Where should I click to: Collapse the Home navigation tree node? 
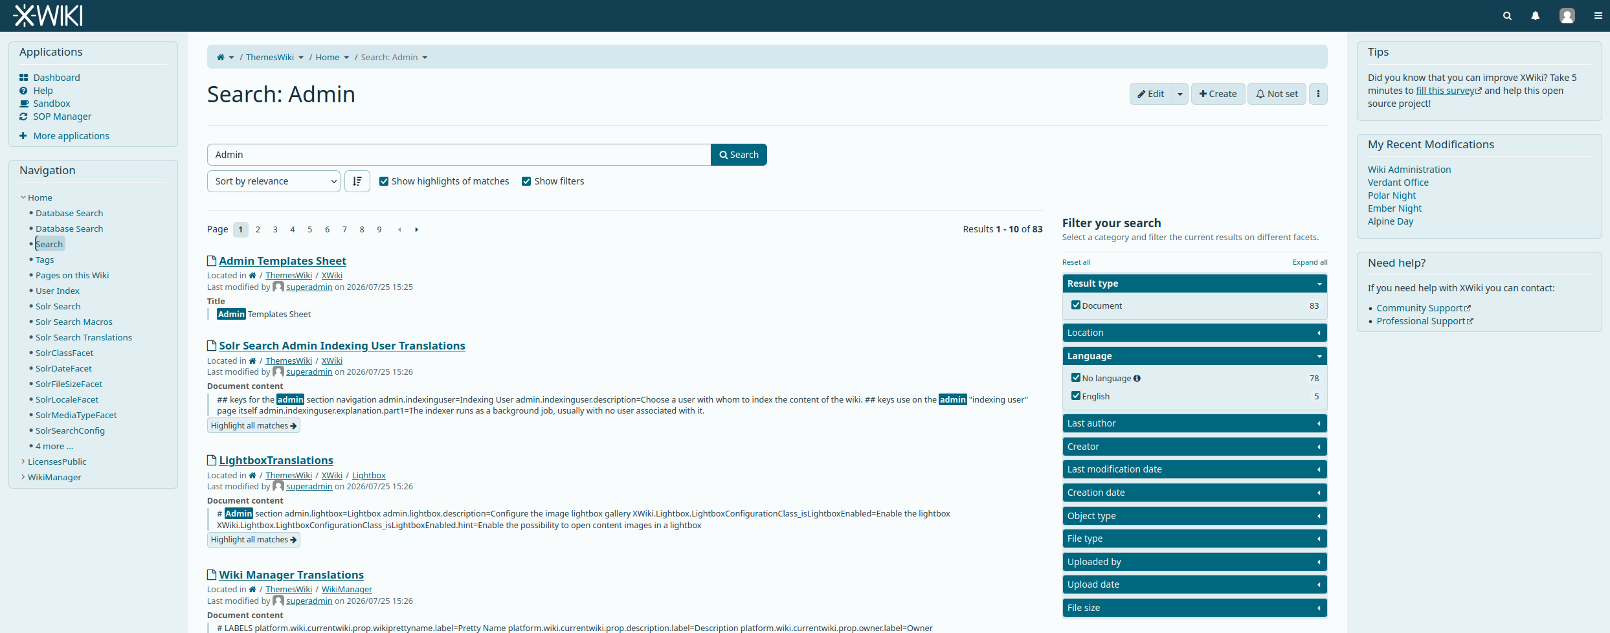tap(23, 197)
